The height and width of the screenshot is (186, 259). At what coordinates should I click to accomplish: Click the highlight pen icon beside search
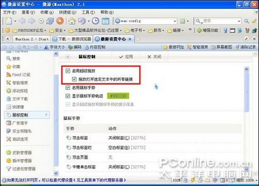point(254,21)
